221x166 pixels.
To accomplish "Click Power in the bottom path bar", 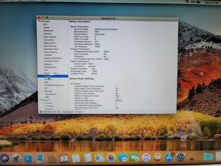I will (80, 112).
